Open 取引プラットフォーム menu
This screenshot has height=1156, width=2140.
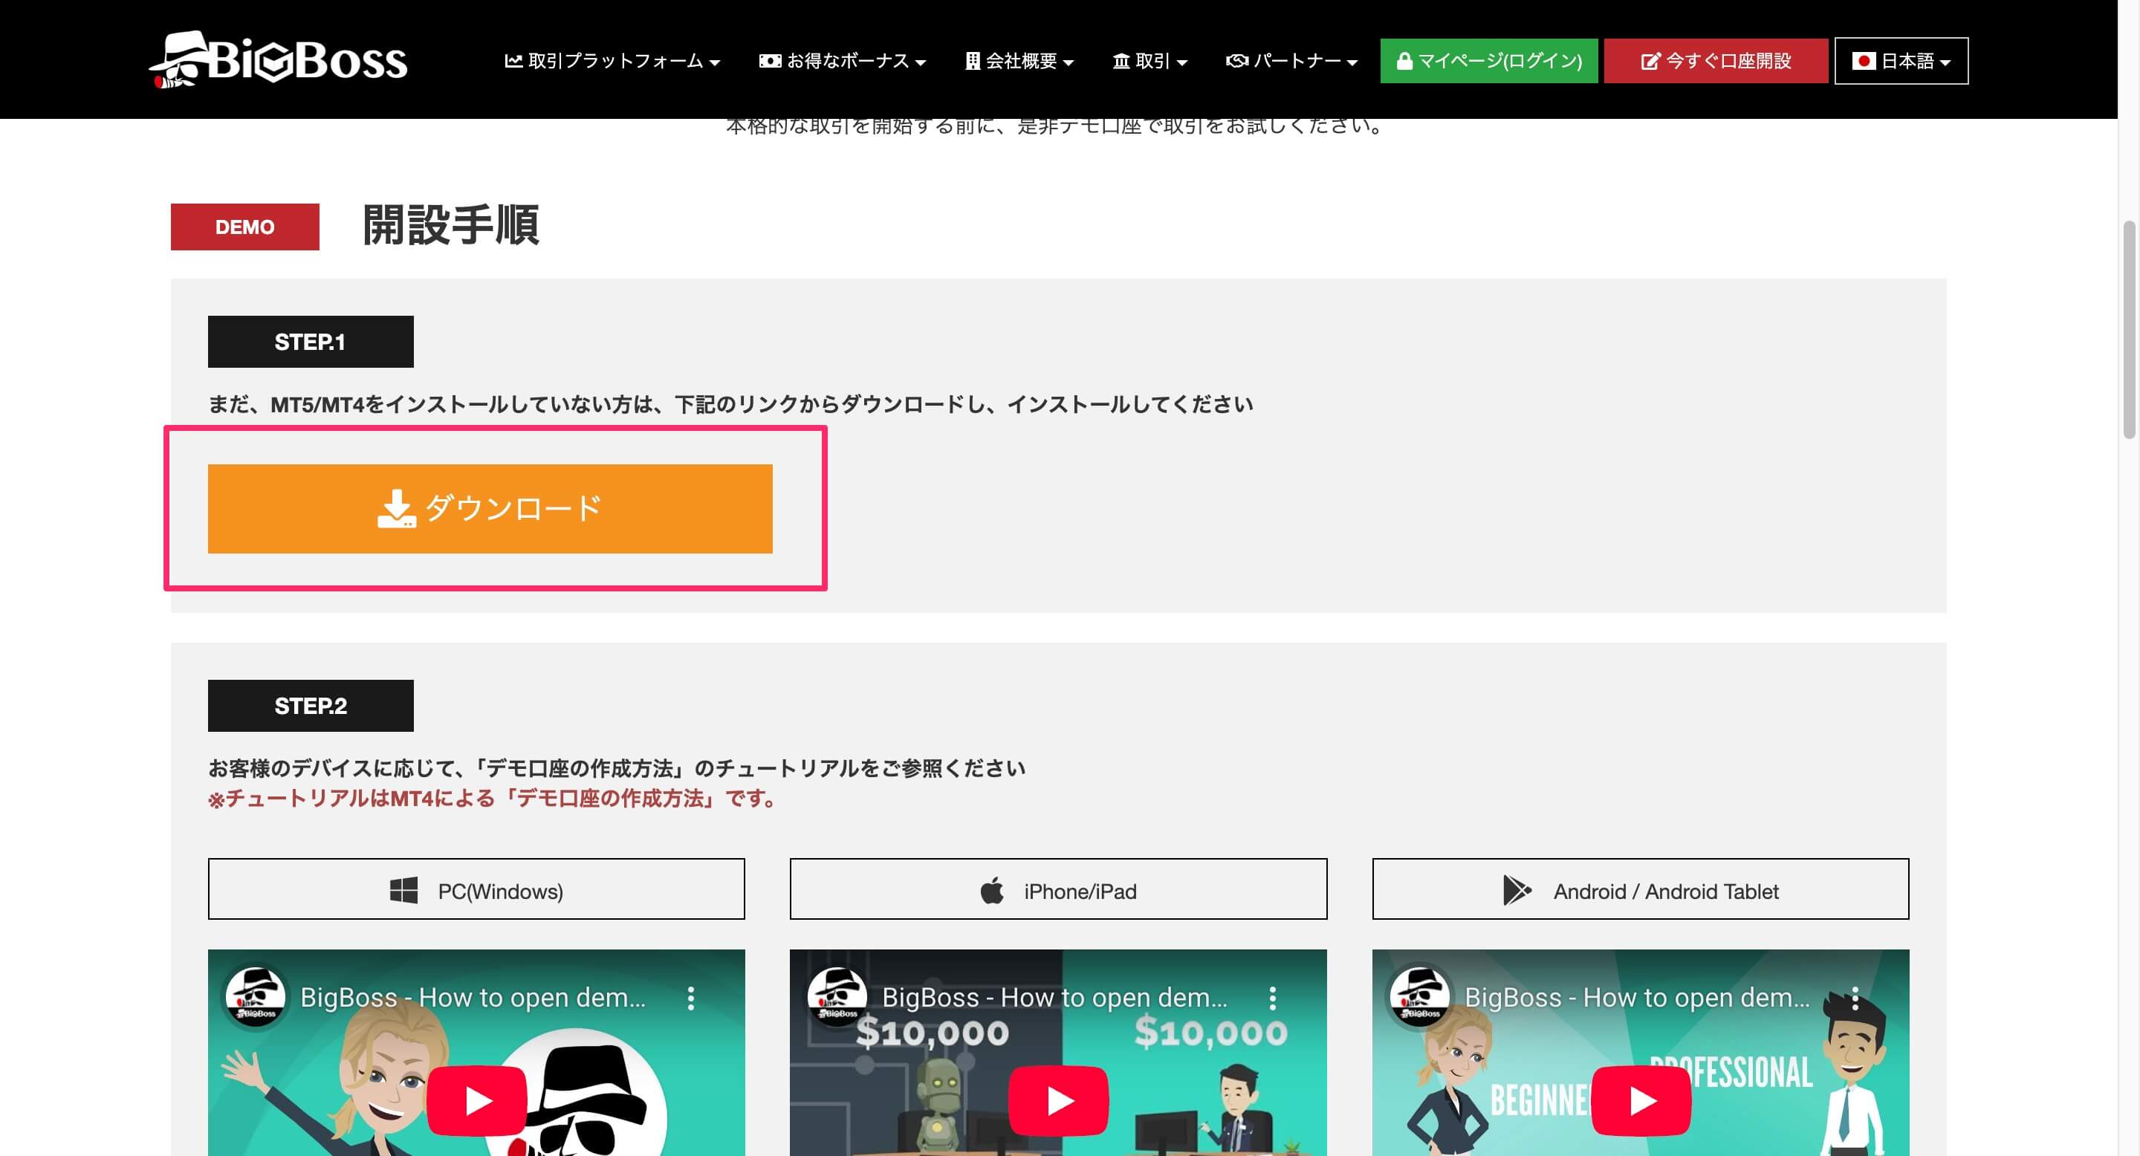click(x=612, y=61)
